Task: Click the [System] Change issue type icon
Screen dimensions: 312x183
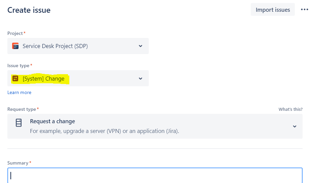Action: coord(15,79)
